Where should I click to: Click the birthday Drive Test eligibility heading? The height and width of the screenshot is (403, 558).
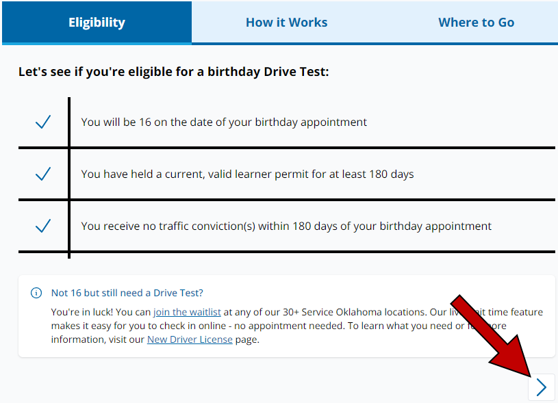click(174, 71)
